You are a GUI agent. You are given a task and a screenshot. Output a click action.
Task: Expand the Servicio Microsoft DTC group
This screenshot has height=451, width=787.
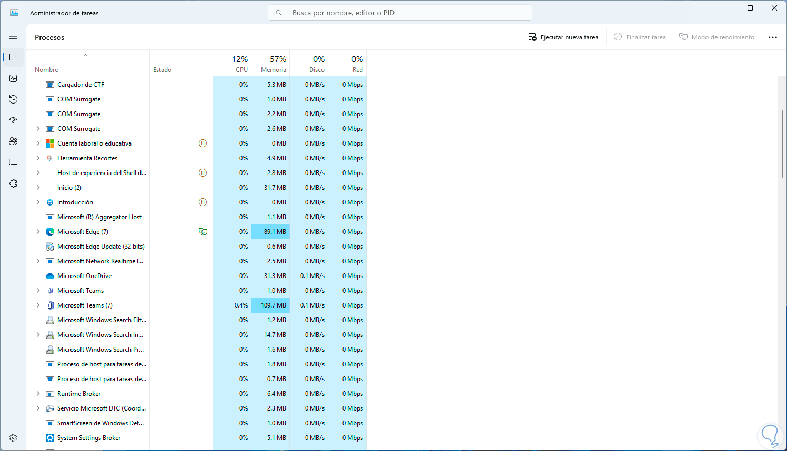tap(38, 408)
